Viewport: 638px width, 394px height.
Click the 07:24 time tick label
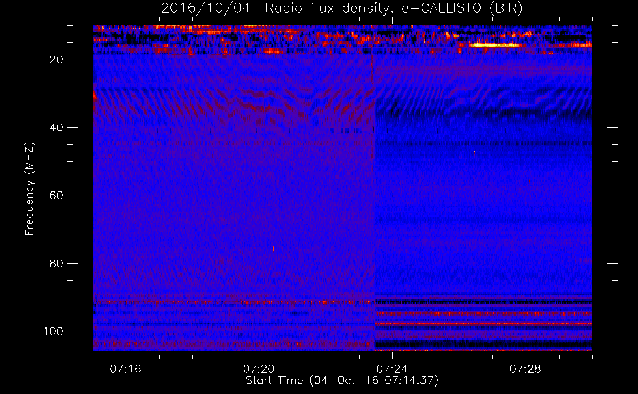pyautogui.click(x=392, y=369)
